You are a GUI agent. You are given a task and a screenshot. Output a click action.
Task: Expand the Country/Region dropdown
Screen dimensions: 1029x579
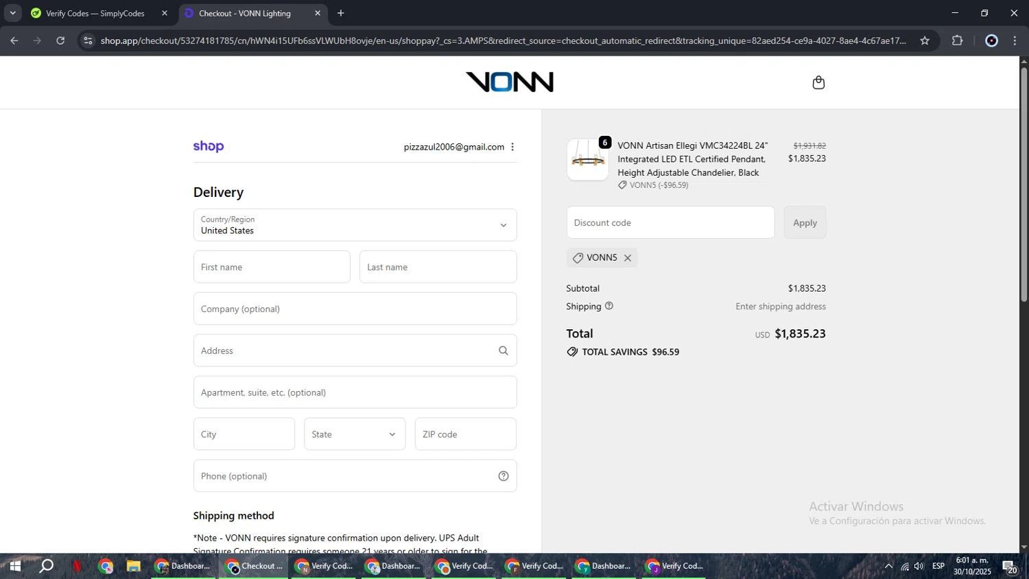pos(355,225)
